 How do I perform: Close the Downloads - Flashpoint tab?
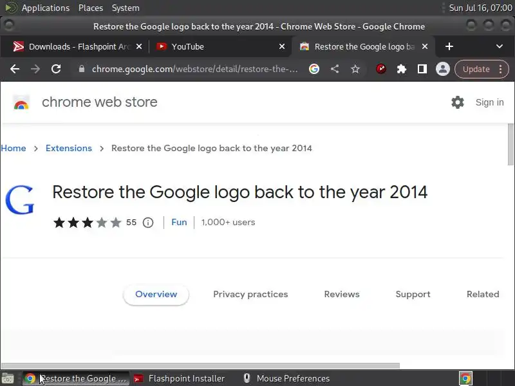pos(139,46)
